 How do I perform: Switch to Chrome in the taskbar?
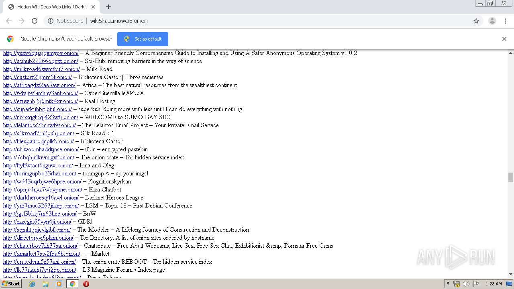(x=72, y=284)
